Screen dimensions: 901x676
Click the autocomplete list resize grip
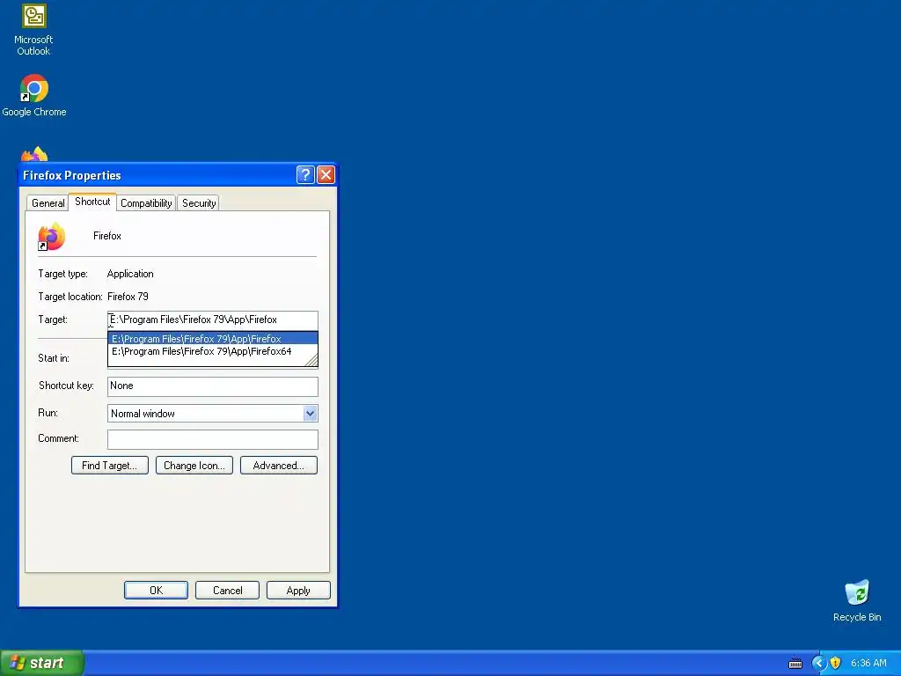point(311,360)
